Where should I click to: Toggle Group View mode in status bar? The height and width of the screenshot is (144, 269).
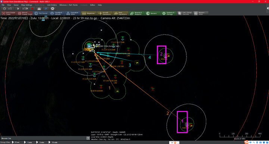tap(5, 142)
